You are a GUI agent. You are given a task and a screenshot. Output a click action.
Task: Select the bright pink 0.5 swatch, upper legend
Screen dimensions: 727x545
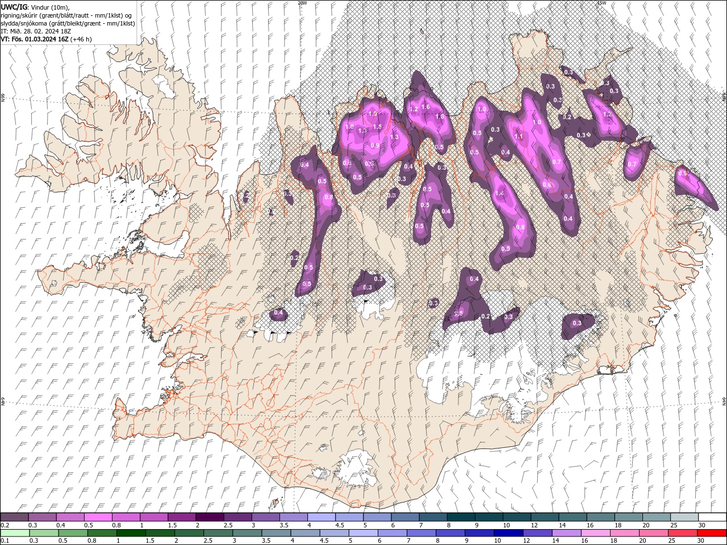[x=98, y=517]
